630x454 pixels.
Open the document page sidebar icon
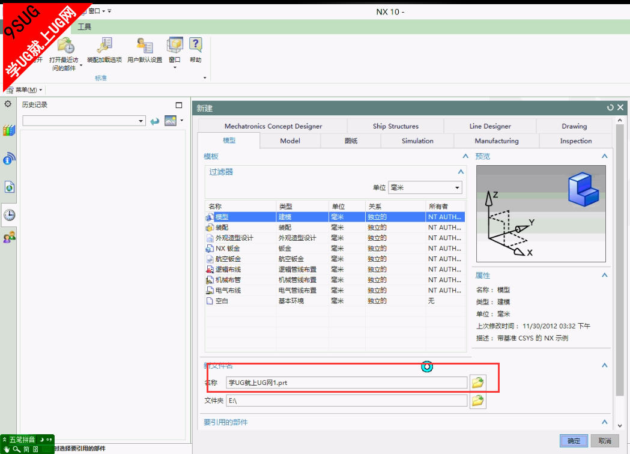[x=9, y=187]
